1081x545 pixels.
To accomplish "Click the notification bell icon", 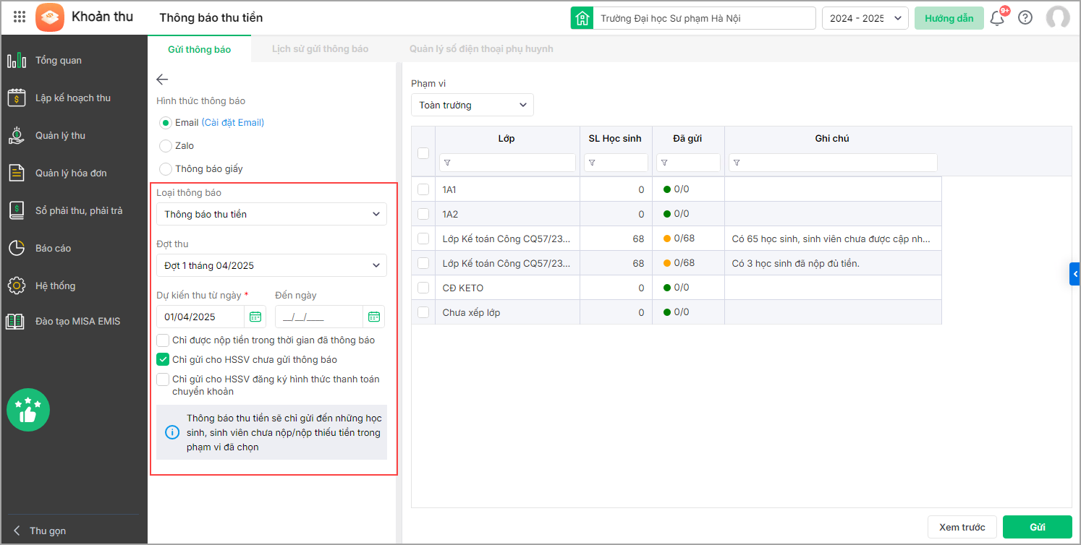I will click(x=997, y=18).
